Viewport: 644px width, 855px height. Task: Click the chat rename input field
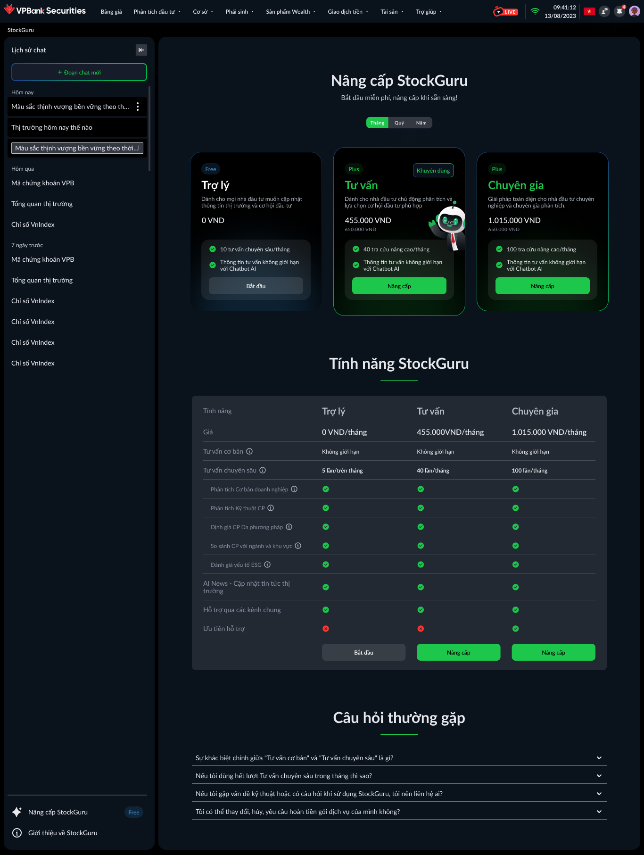pos(77,148)
